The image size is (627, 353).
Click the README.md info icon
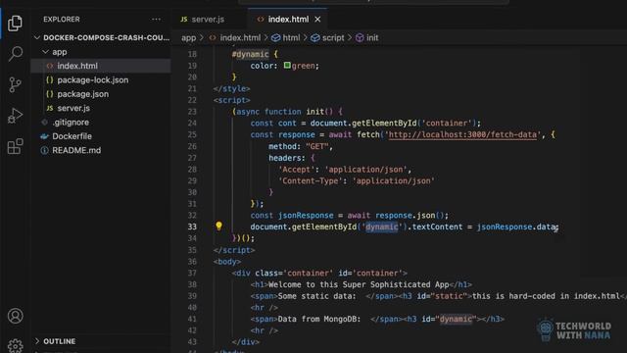pos(44,150)
